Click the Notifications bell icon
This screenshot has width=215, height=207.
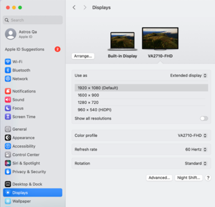click(x=8, y=91)
